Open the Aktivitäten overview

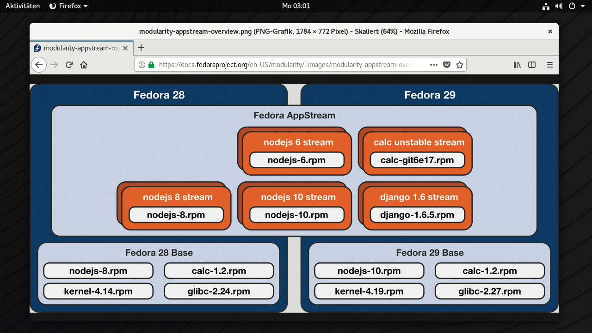click(x=23, y=6)
